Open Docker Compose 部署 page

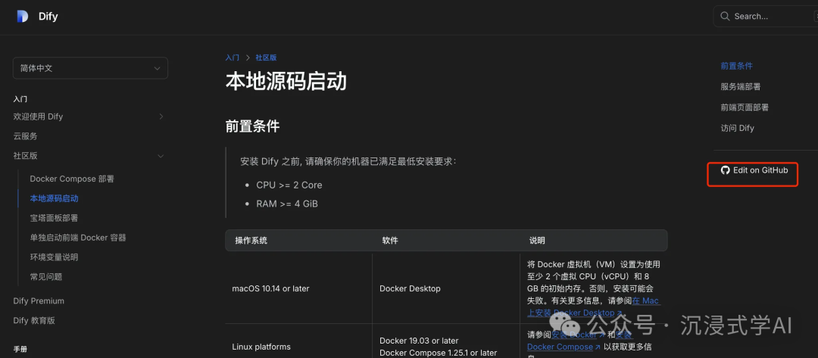tap(72, 179)
